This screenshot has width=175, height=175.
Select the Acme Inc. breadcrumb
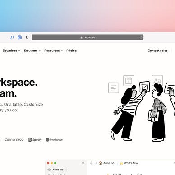(x=107, y=163)
